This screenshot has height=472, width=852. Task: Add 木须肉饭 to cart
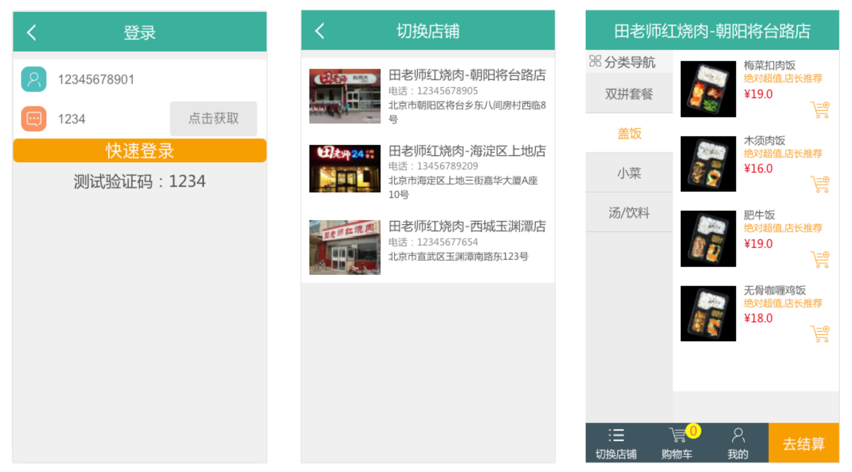820,184
